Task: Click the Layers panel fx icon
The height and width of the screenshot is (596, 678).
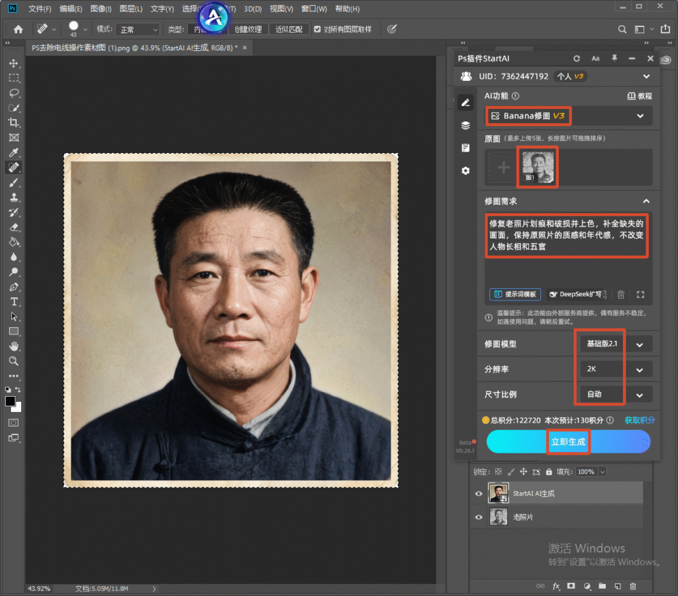Action: (x=556, y=586)
